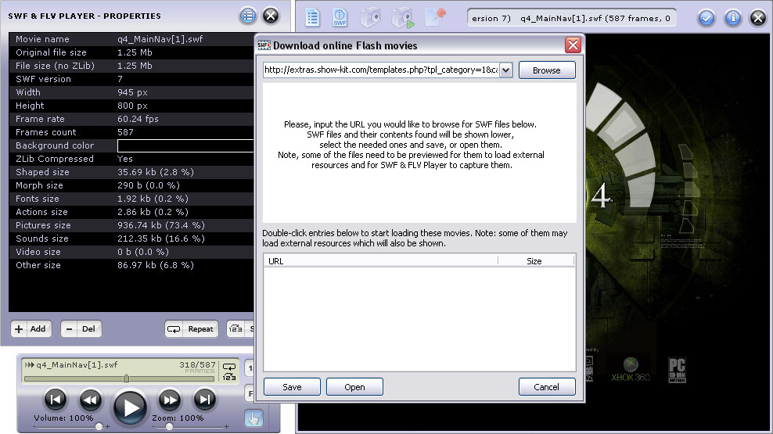Image resolution: width=773 pixels, height=434 pixels.
Task: Click the camera with play arrow icon
Action: (403, 18)
